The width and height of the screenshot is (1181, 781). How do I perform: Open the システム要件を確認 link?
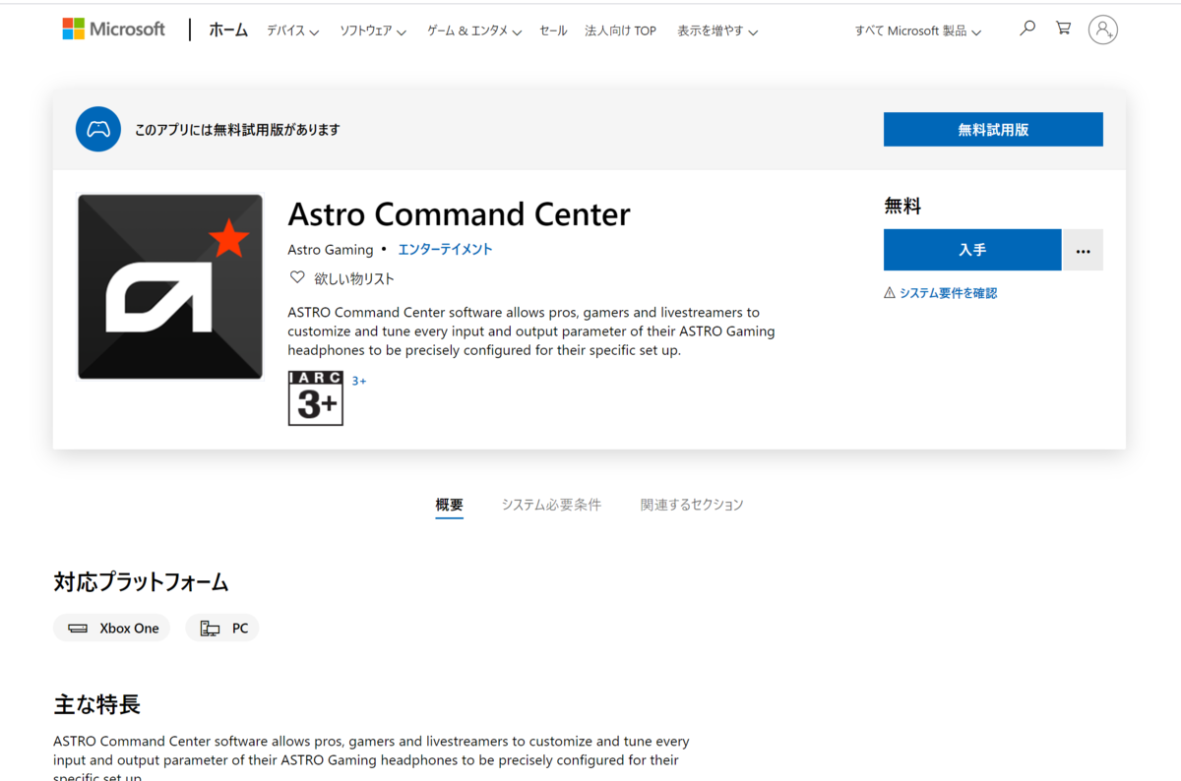(948, 293)
